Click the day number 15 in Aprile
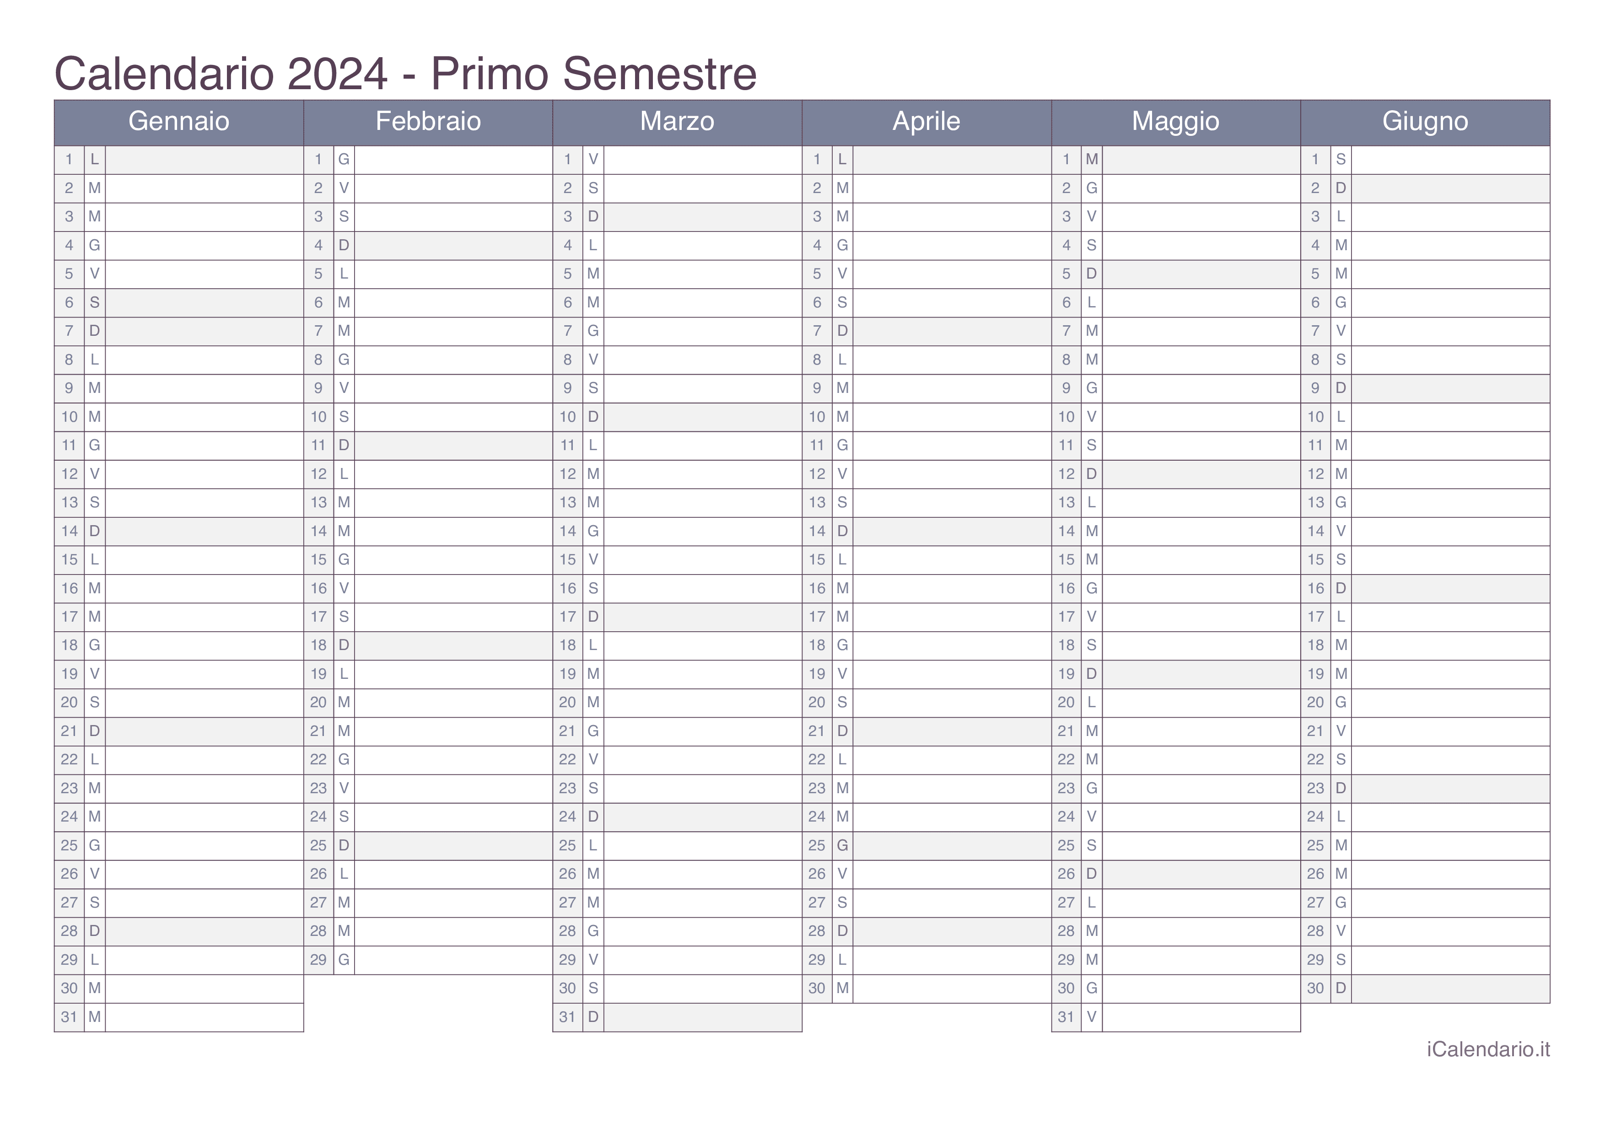The image size is (1605, 1134). click(x=817, y=559)
